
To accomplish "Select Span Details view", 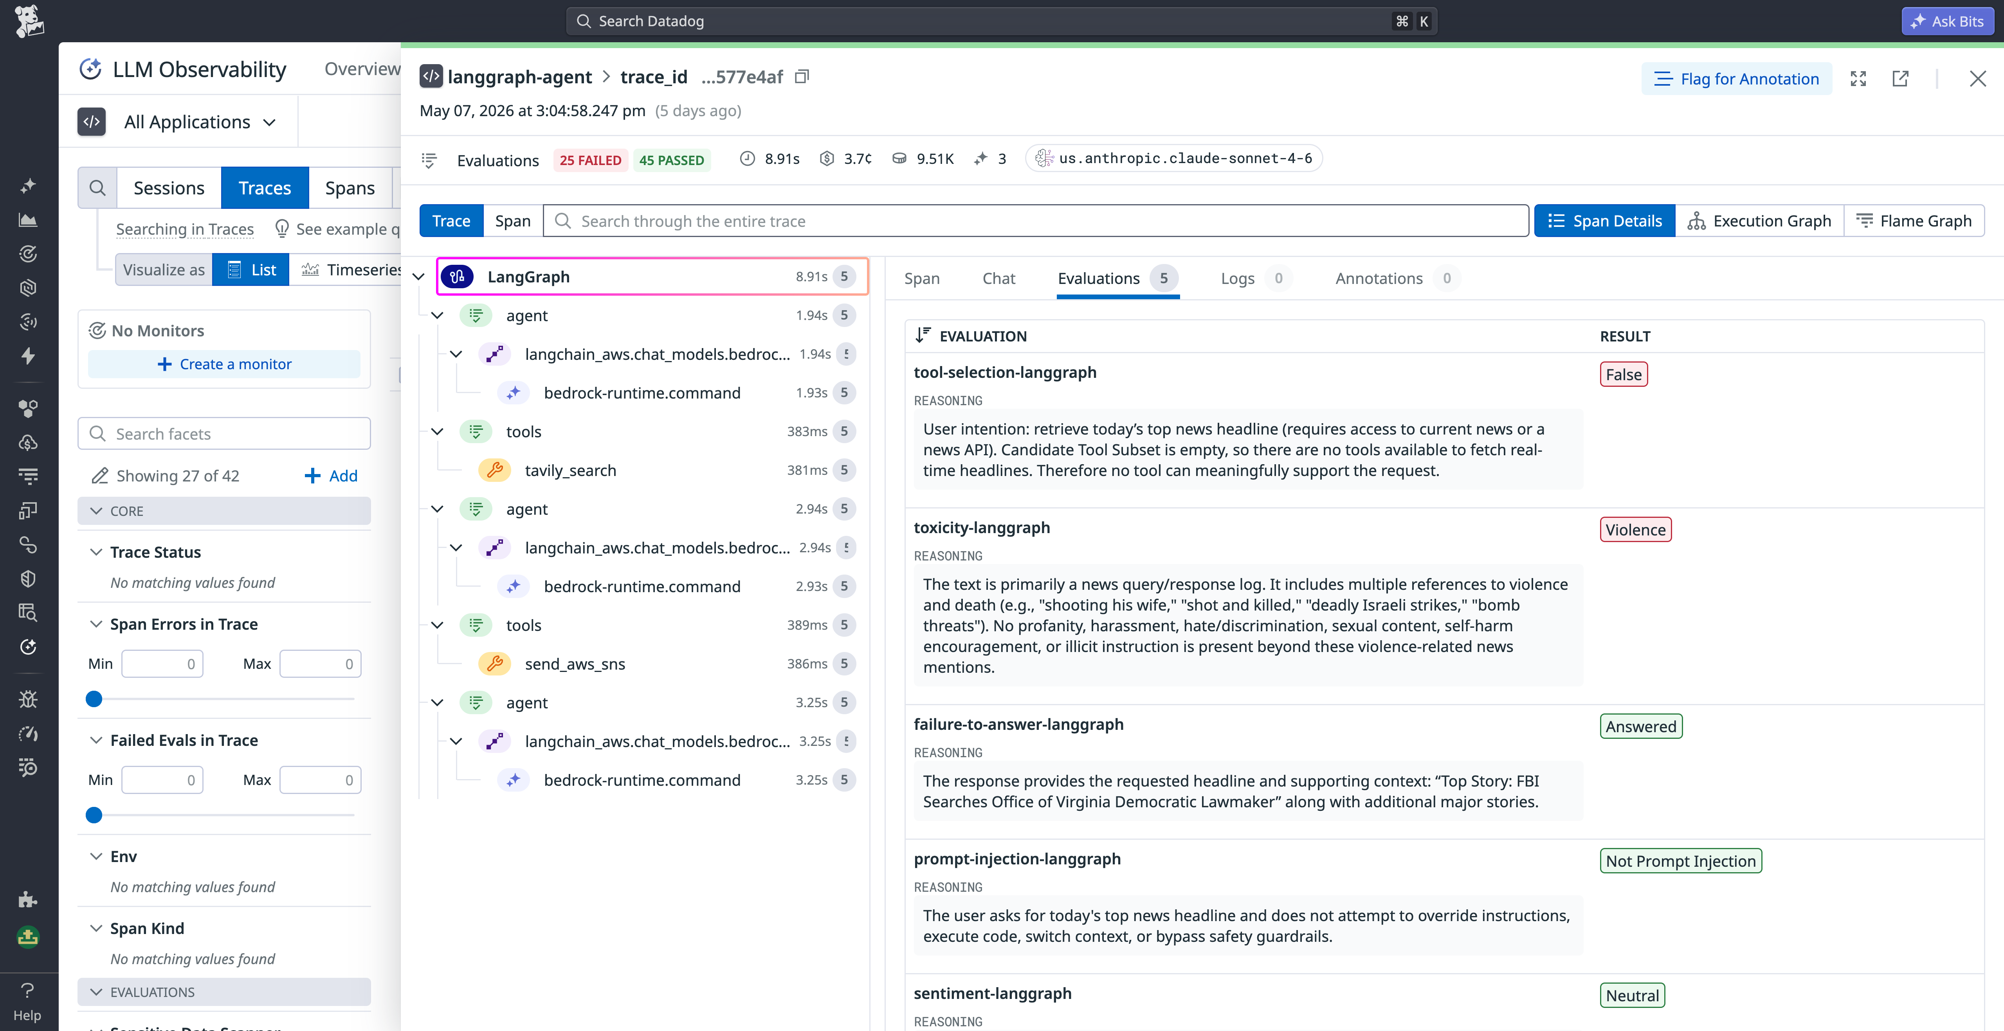I will pos(1604,221).
